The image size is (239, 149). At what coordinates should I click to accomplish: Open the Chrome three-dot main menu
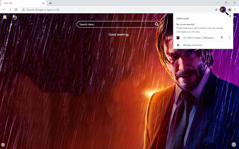[235, 10]
